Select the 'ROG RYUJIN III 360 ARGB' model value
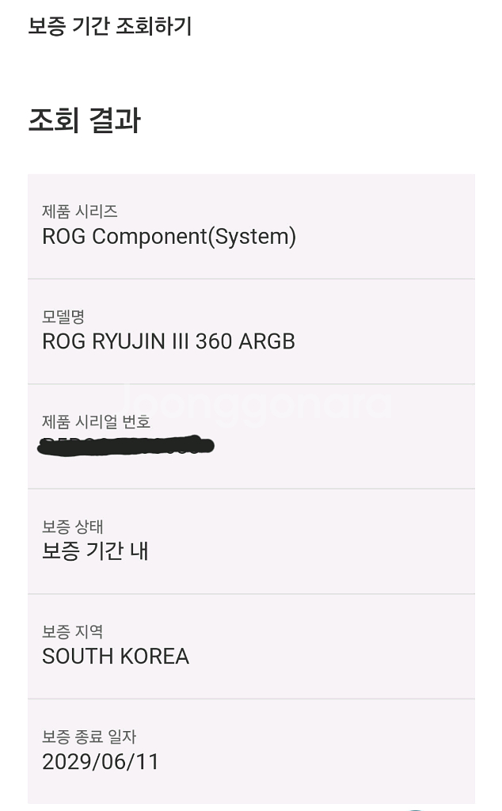Image resolution: width=502 pixels, height=811 pixels. point(169,341)
